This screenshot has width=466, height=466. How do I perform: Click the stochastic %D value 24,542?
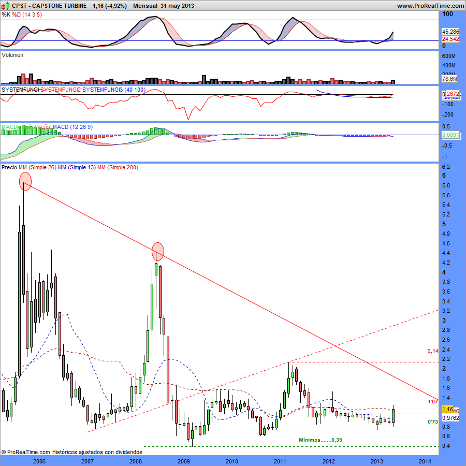[x=450, y=39]
